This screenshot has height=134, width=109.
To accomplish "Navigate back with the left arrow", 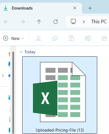I will point(6,22).
